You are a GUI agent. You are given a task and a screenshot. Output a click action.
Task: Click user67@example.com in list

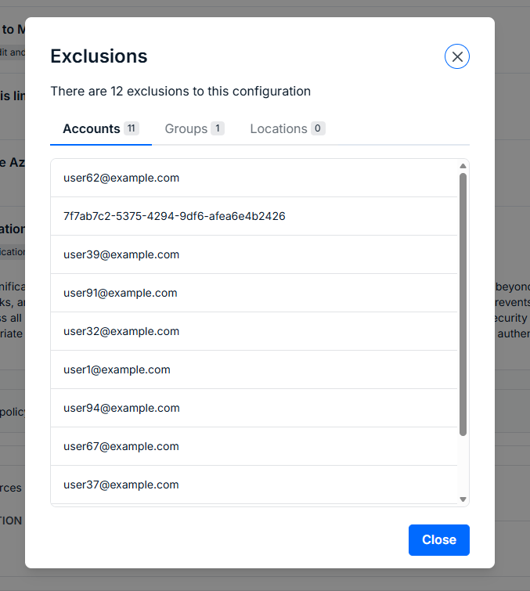pyautogui.click(x=254, y=447)
